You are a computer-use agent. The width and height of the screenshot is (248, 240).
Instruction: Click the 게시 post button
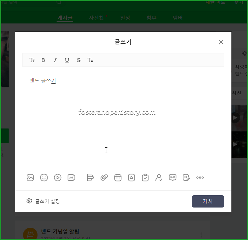click(x=208, y=201)
